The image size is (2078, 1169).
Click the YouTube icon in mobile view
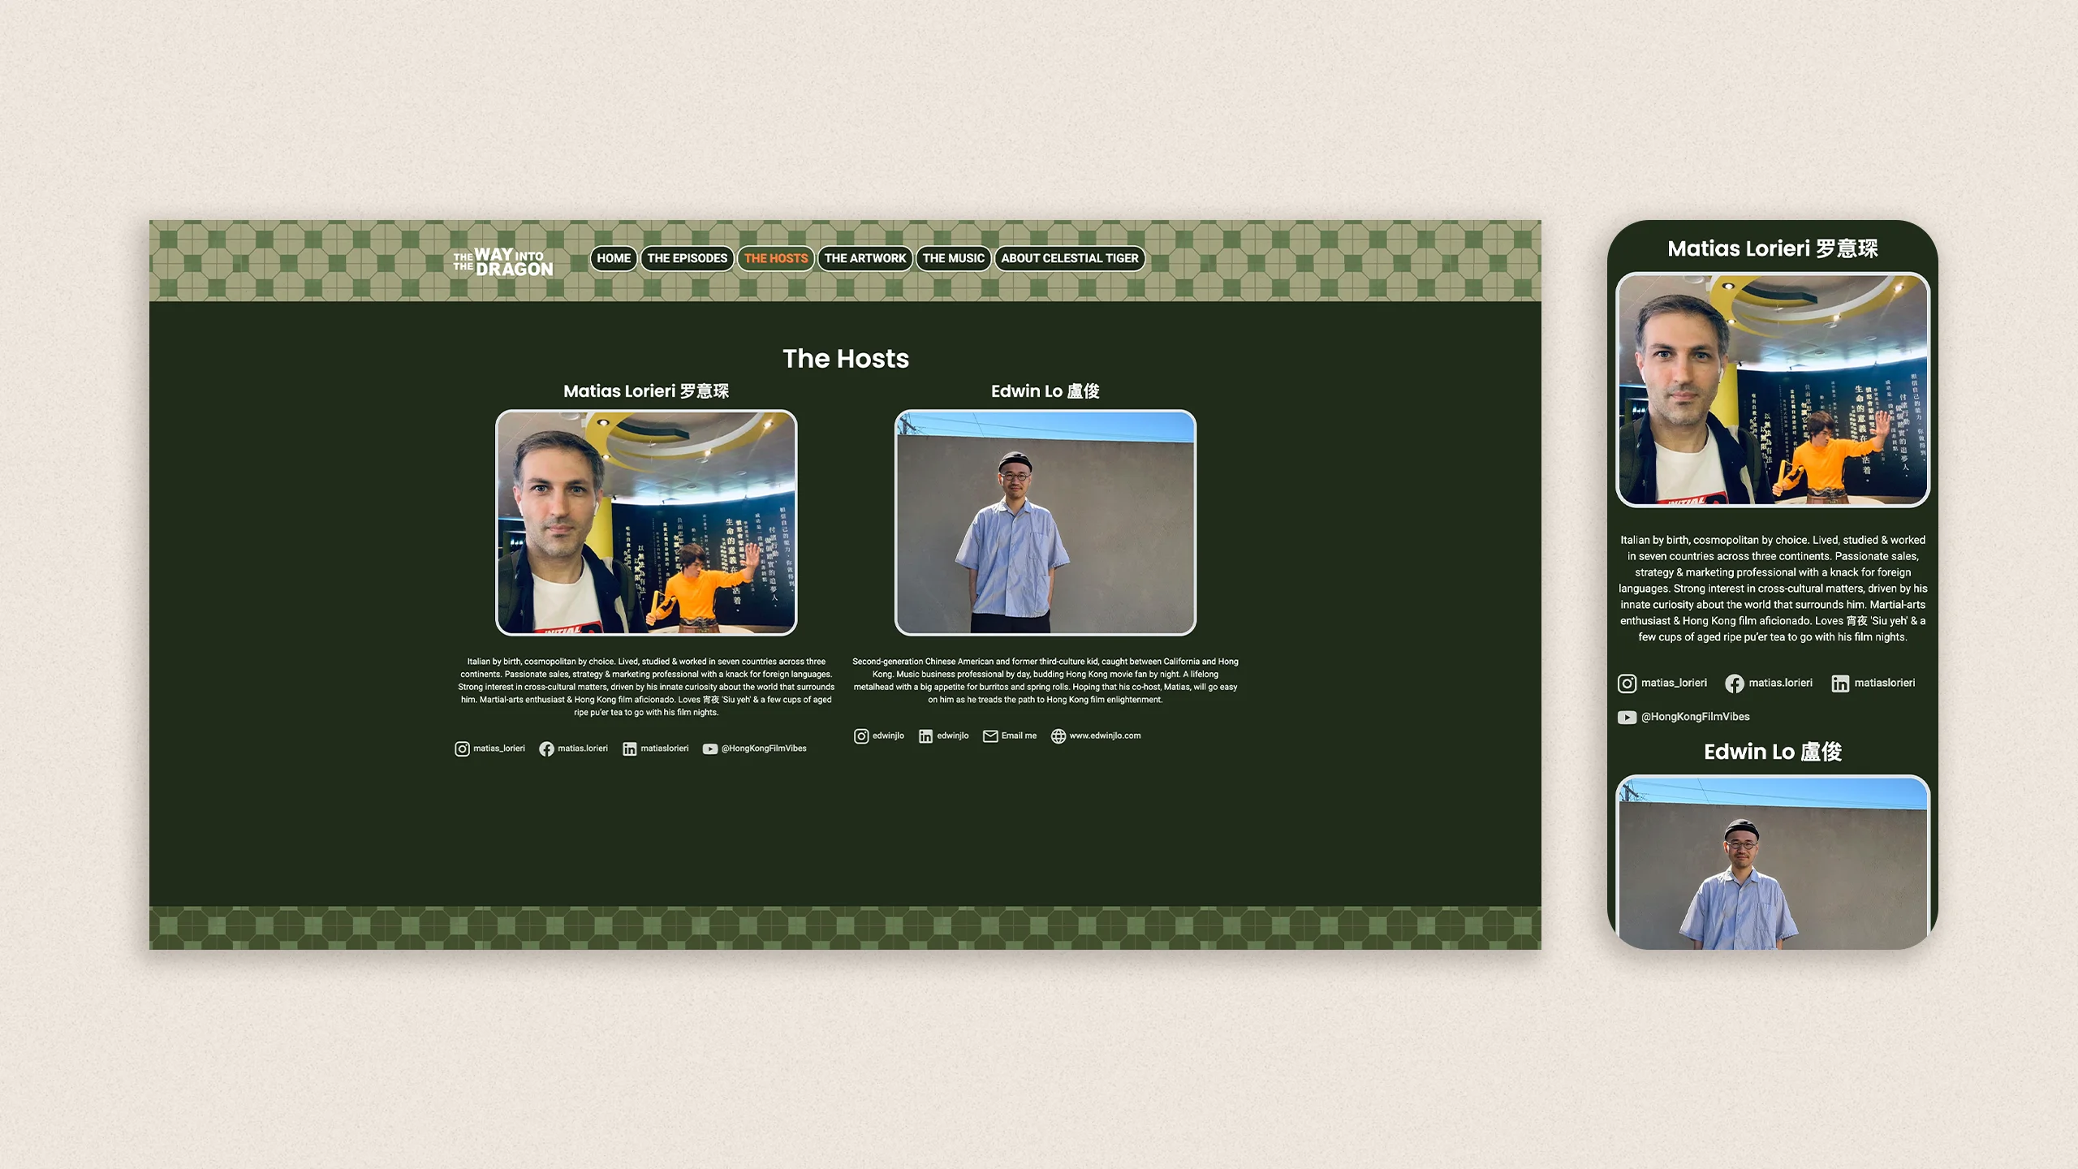click(1627, 717)
